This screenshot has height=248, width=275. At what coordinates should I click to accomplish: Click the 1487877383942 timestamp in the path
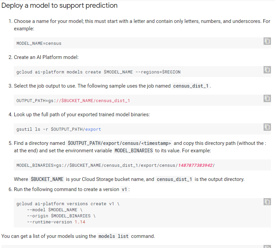[x=196, y=165]
